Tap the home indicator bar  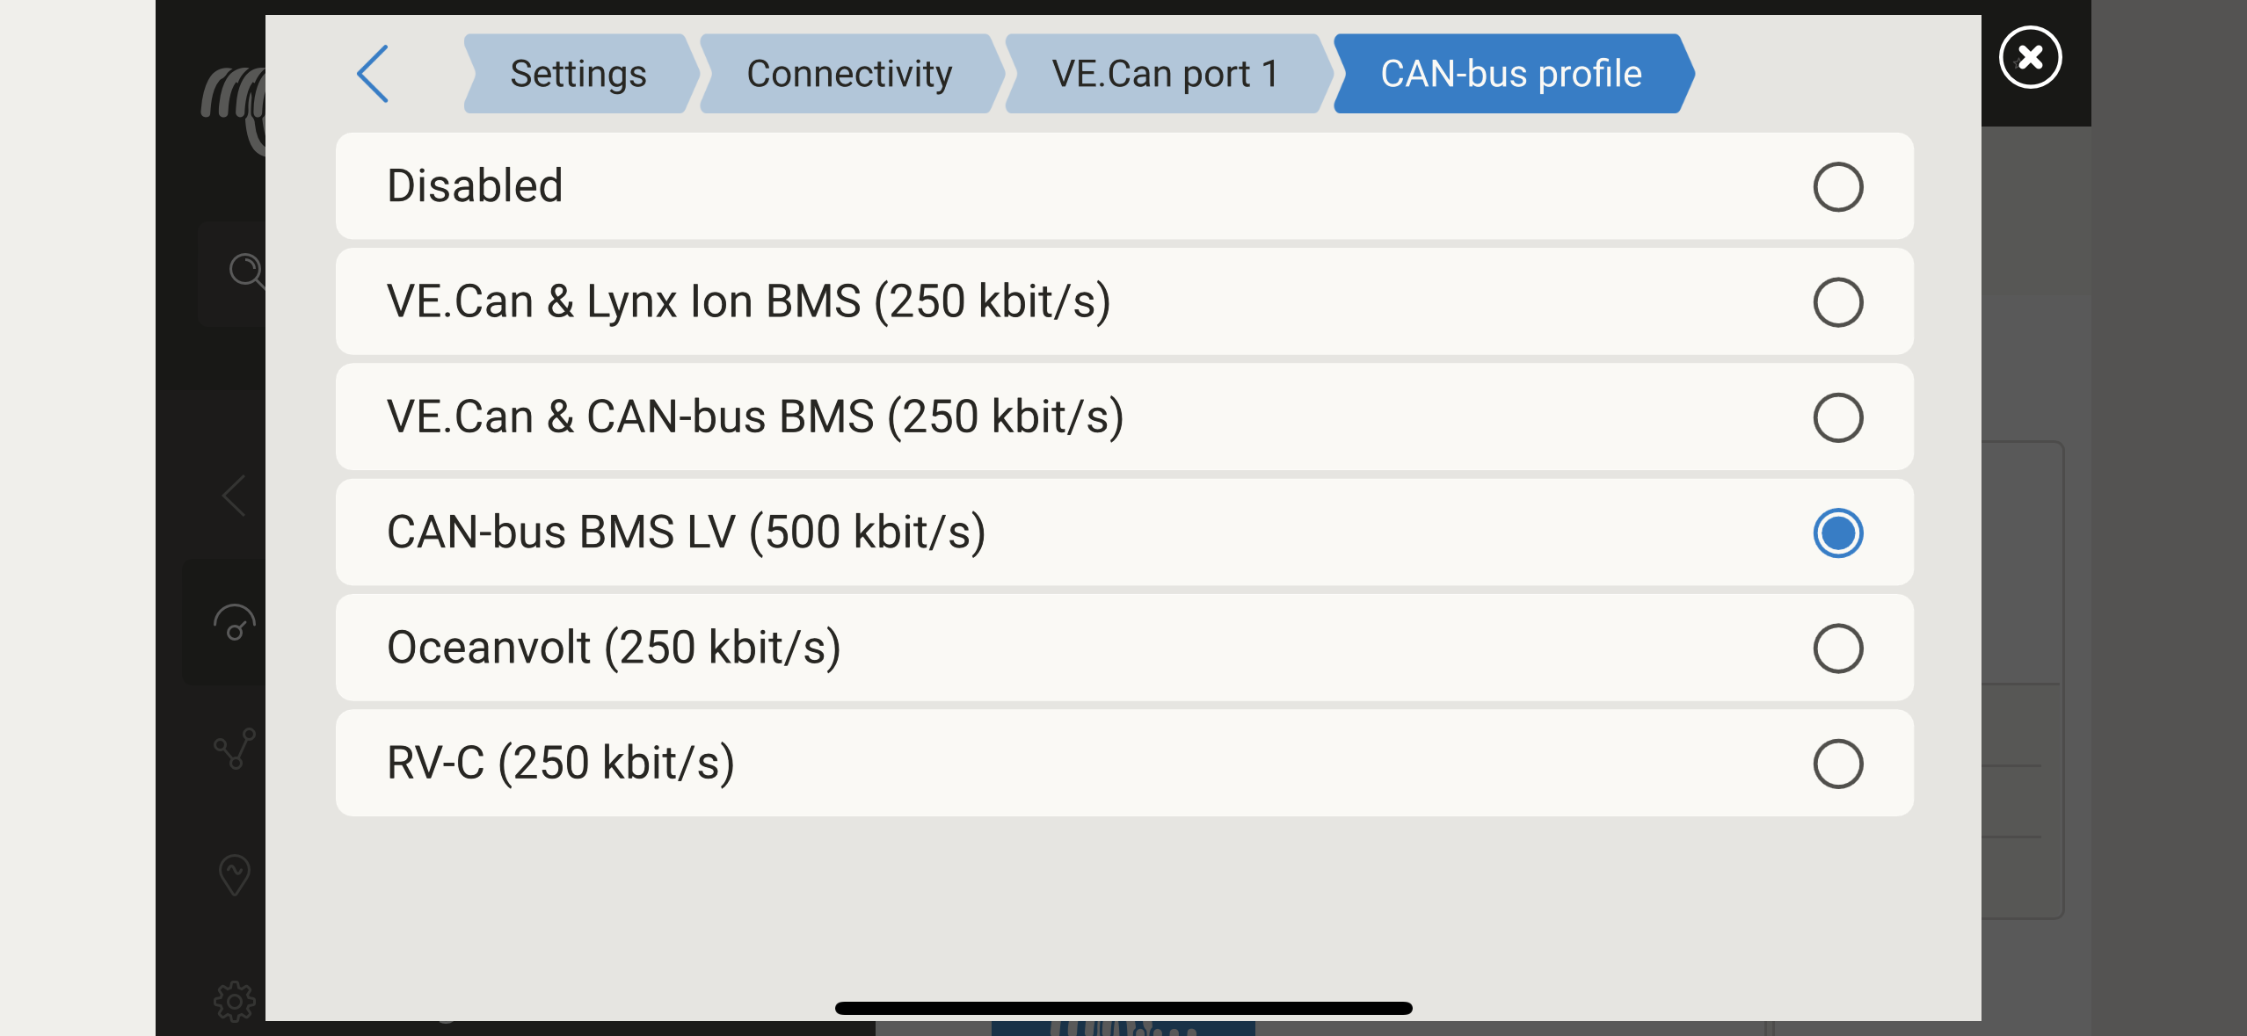coord(1123,1008)
